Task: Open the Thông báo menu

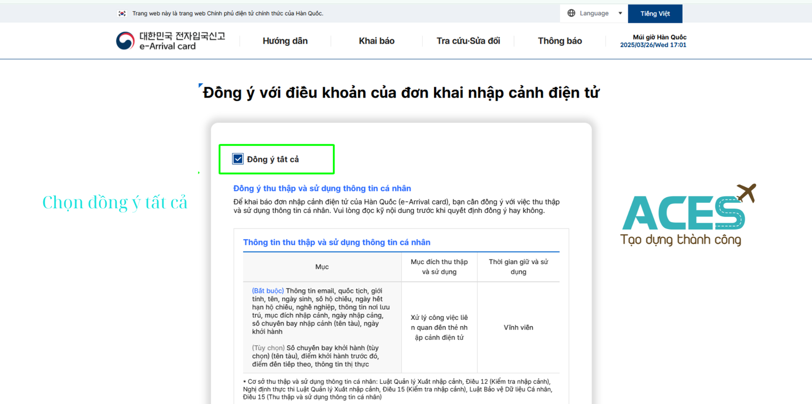Action: (x=560, y=41)
